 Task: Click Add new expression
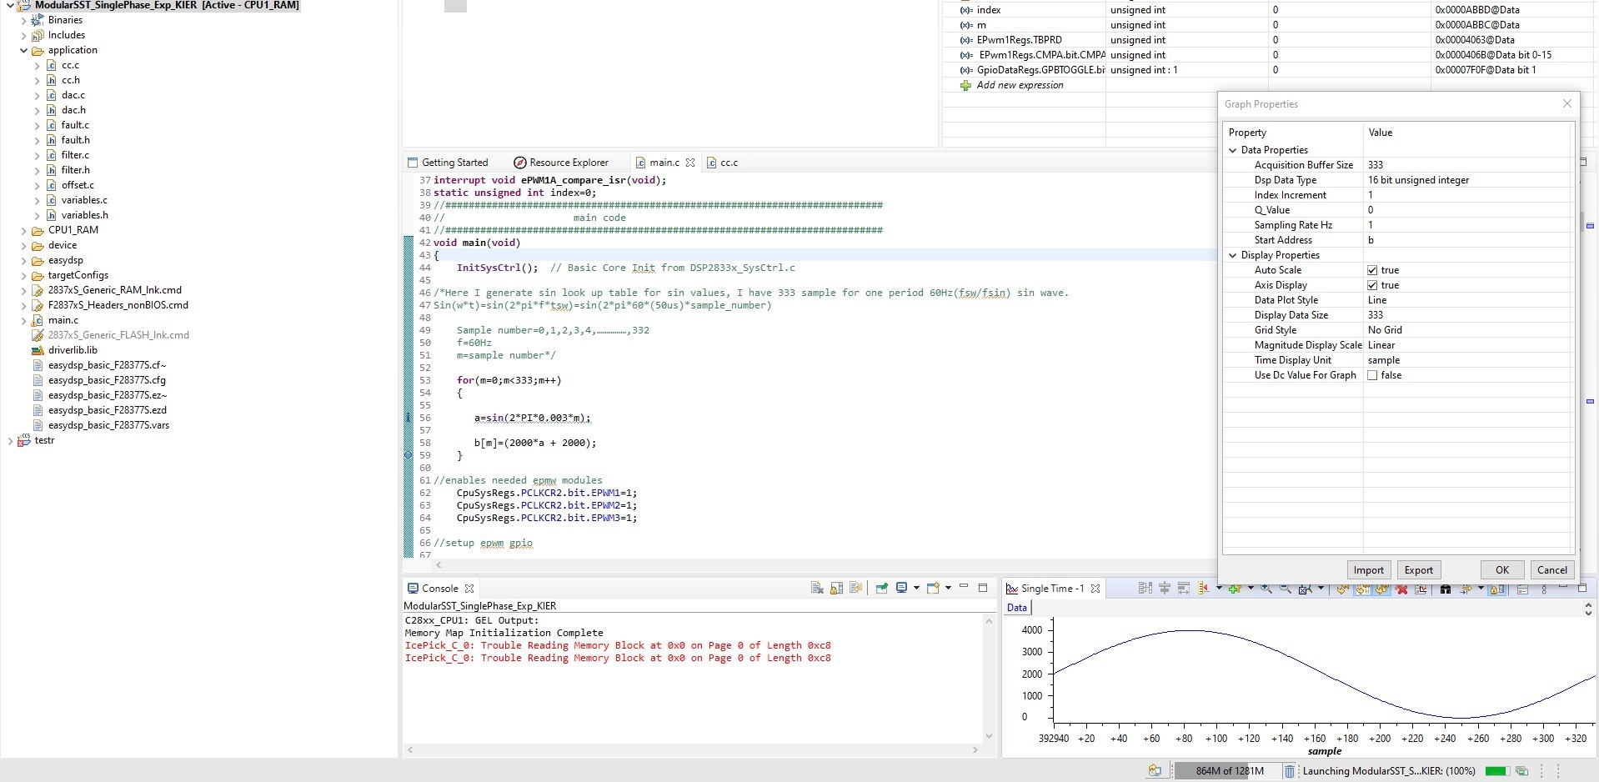pyautogui.click(x=1020, y=85)
